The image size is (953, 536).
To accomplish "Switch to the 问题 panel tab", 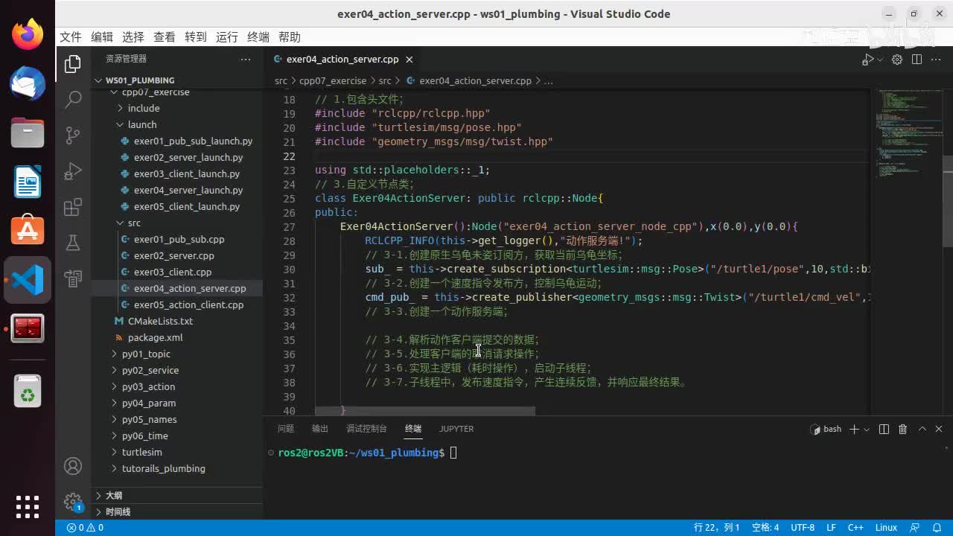I will click(x=286, y=429).
